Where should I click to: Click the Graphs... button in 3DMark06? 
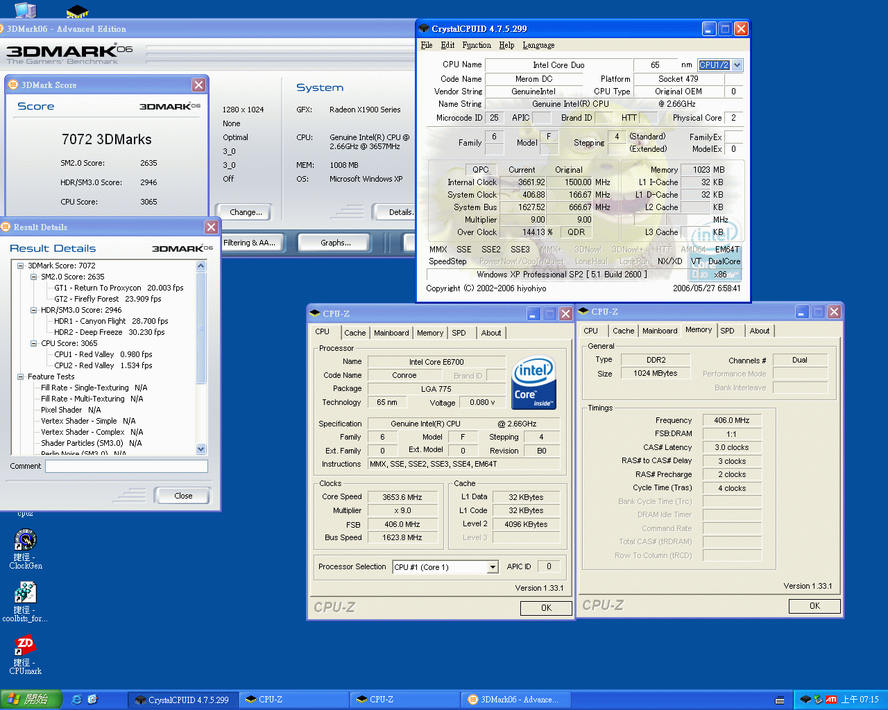[336, 243]
